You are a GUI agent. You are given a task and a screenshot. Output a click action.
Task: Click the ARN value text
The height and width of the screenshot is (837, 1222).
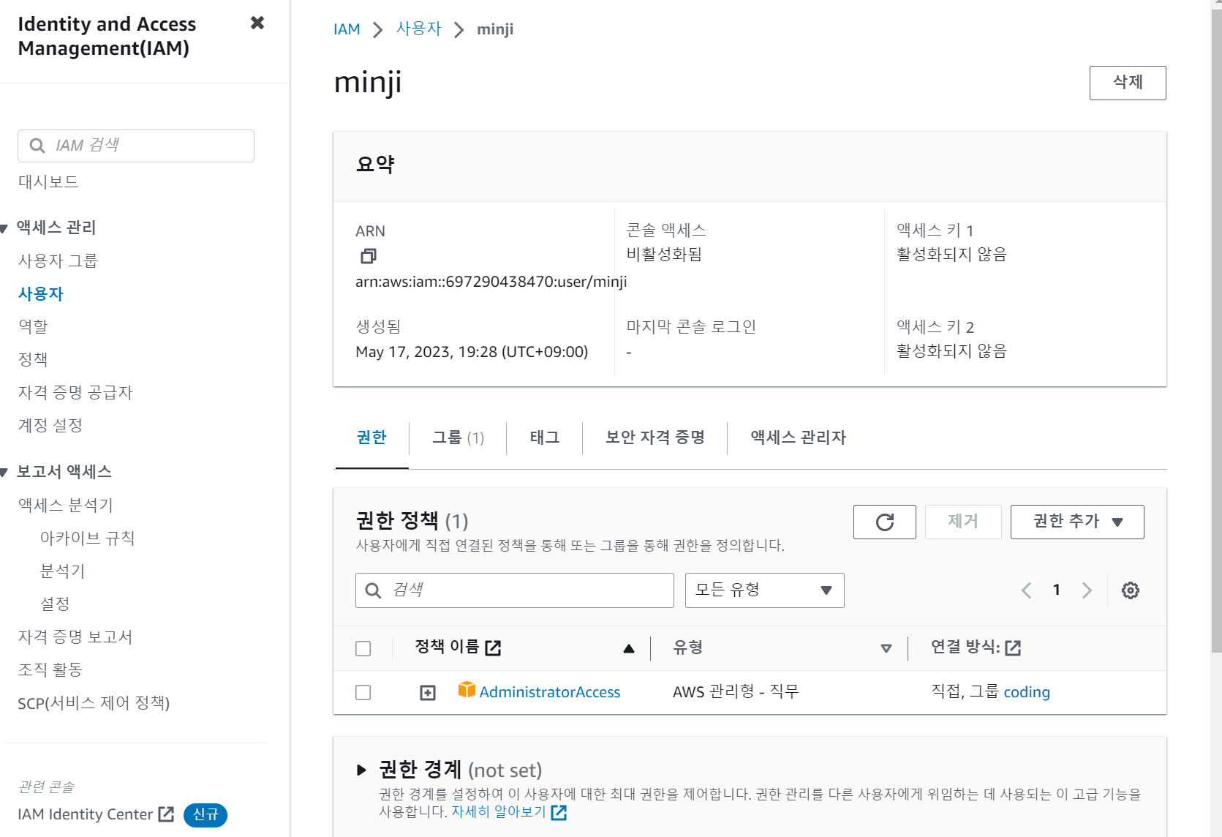pos(491,282)
